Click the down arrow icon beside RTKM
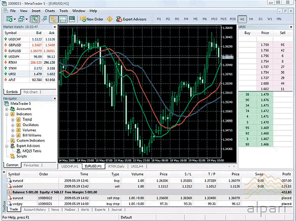 click(5, 62)
